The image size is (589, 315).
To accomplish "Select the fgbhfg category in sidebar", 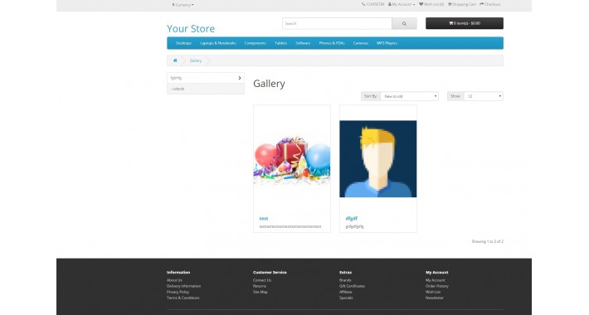I will pos(206,78).
